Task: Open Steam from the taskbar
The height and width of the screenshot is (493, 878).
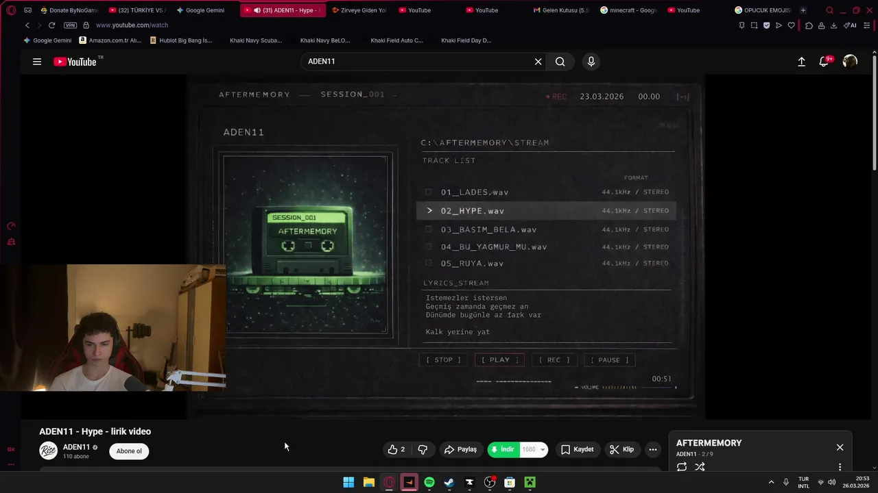Action: [x=449, y=483]
